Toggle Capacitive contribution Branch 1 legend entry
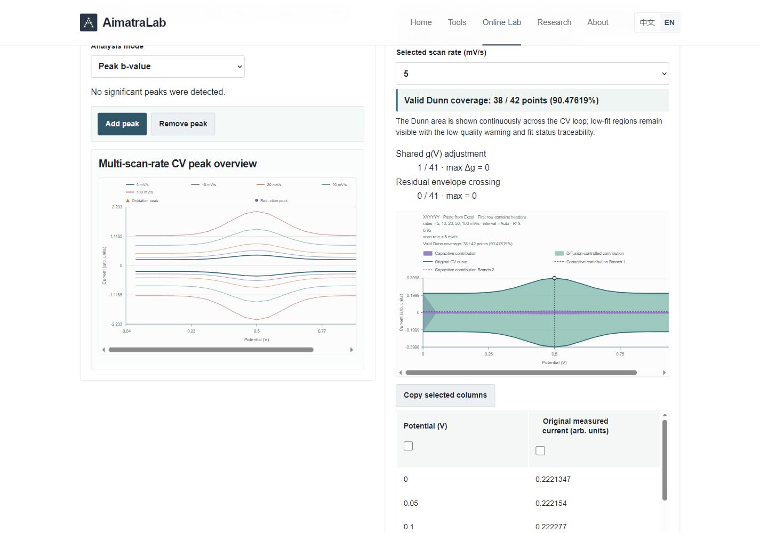 point(590,262)
